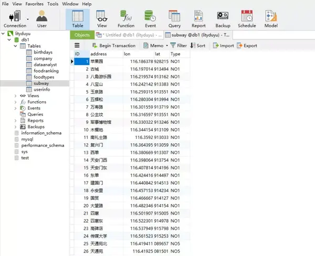
Task: Select the birthdays table
Action: tap(43, 52)
